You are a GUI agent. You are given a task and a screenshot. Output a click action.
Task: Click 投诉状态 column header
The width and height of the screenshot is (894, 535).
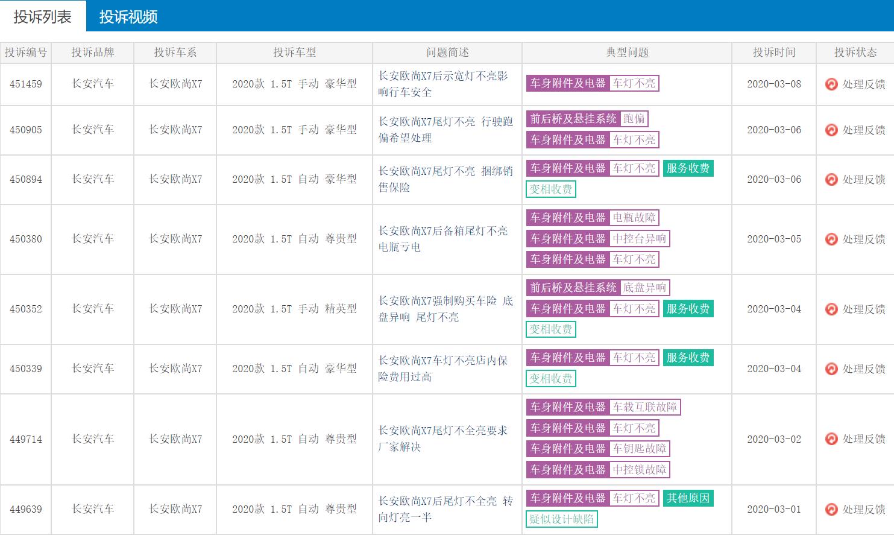click(855, 52)
